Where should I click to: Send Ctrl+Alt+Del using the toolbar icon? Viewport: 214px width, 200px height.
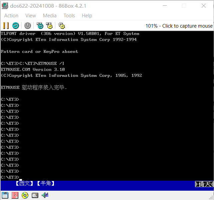(x=40, y=26)
